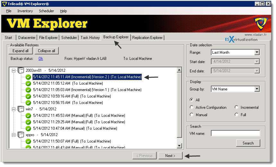Viewport: 276px width, 167px height.
Task: Click the tree scrollbar up arrow
Action: point(179,70)
